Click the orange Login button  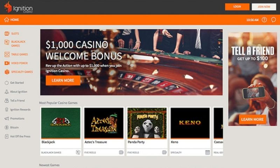237,7
